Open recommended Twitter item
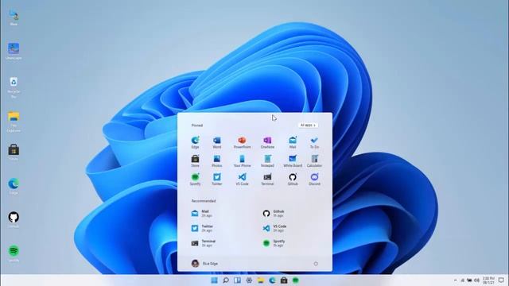This screenshot has height=286, width=509. point(202,228)
